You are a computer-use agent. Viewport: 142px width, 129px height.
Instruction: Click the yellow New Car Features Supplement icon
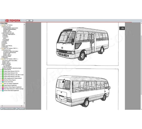pyautogui.click(x=3, y=83)
